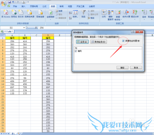Open the 开发工具 (Developer) tab
154x135 pixels.
tap(80, 6)
